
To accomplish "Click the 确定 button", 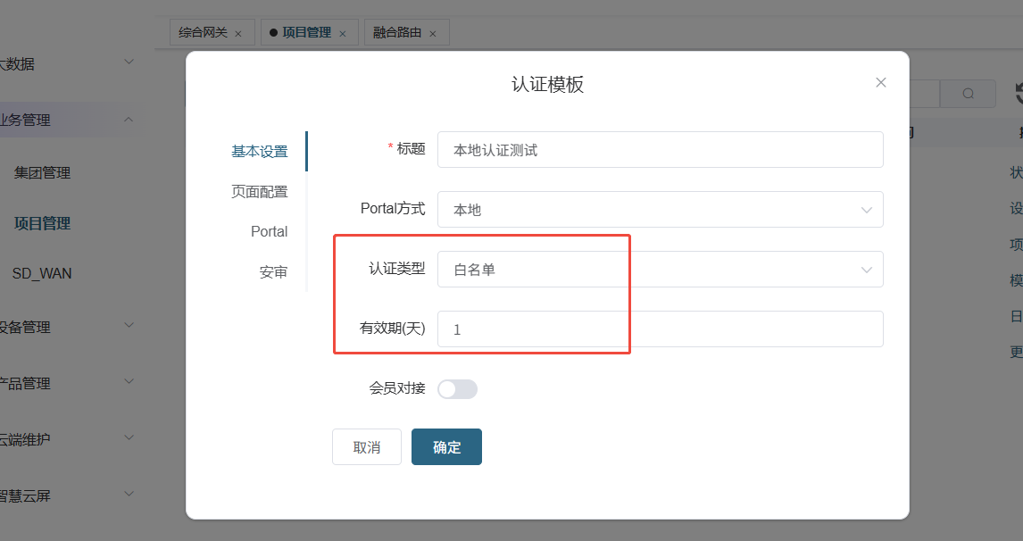I will 446,447.
